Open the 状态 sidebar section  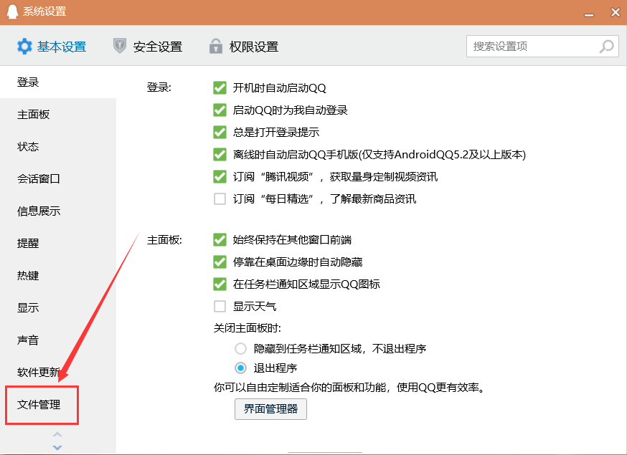point(58,147)
